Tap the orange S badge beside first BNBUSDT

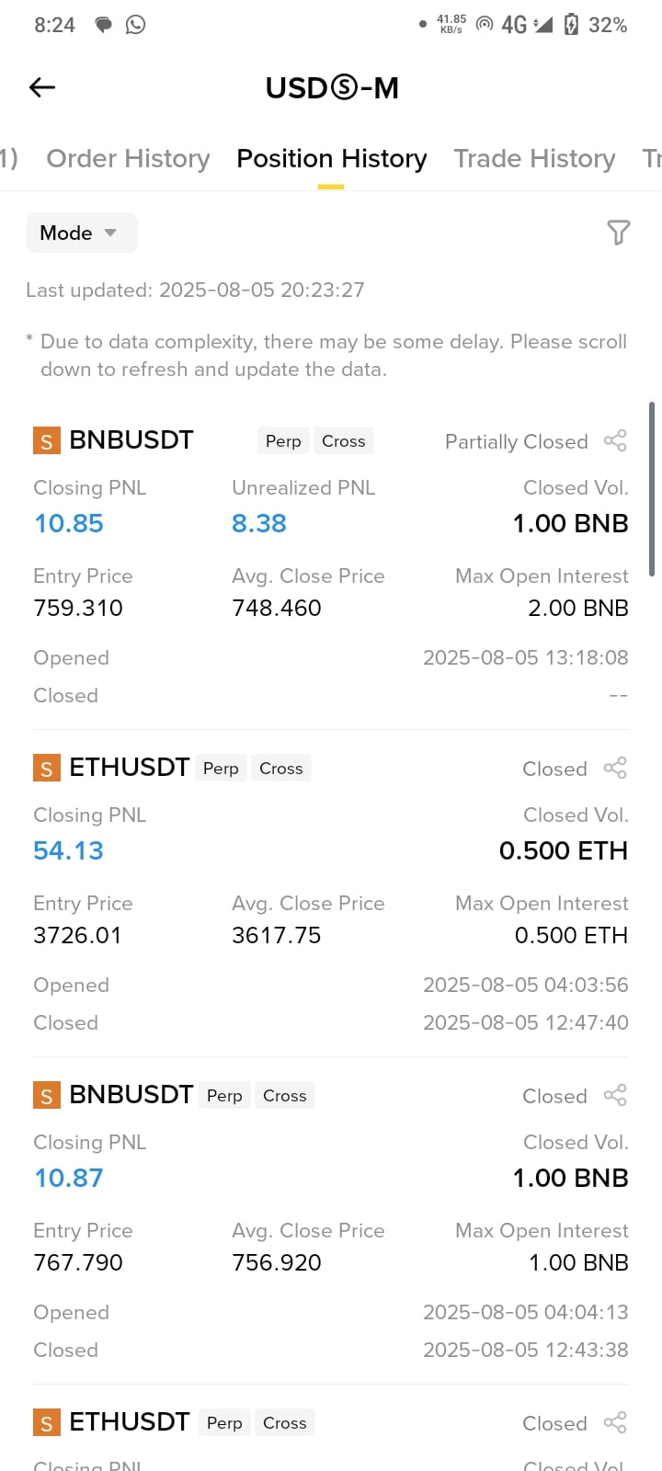47,441
